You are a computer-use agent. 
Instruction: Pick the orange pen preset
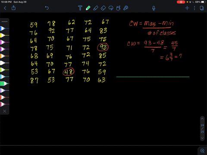4,56
